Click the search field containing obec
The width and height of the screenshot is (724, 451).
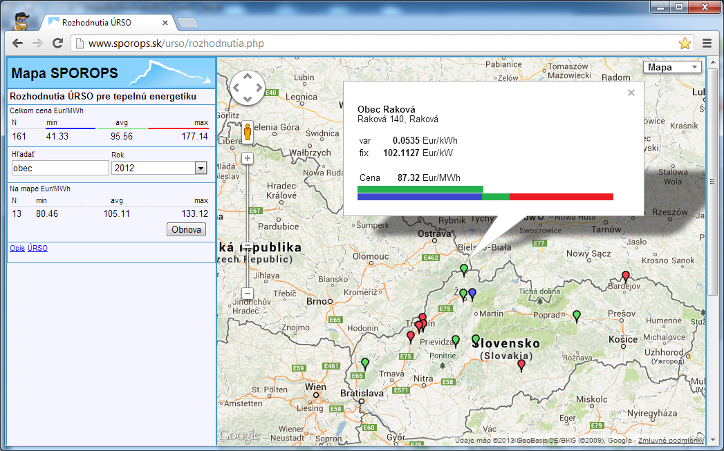(60, 168)
